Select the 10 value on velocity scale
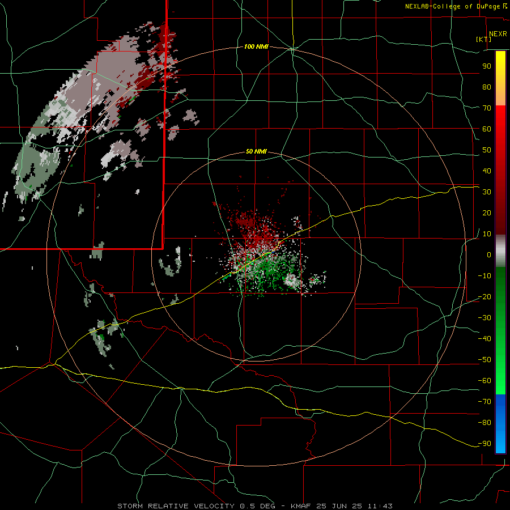This screenshot has height=510, width=510. 487,234
